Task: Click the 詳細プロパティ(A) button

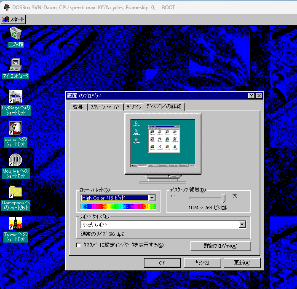Action: point(221,246)
